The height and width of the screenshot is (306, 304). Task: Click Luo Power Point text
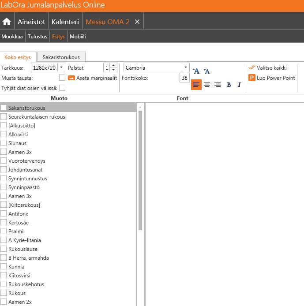[276, 78]
